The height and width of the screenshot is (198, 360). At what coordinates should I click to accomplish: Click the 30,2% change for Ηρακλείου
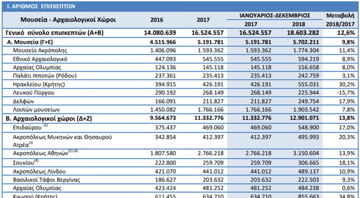(348, 84)
